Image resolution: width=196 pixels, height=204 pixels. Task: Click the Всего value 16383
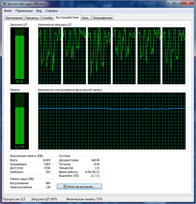tap(46, 160)
